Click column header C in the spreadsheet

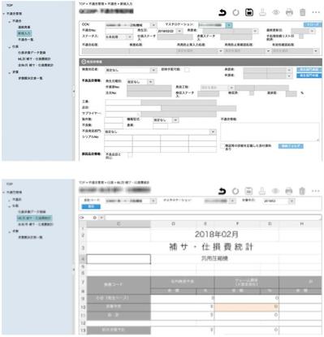[119, 223]
